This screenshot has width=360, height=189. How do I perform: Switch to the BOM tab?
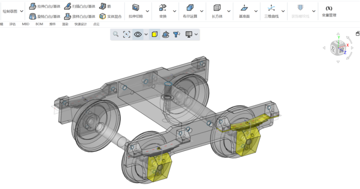(x=39, y=24)
